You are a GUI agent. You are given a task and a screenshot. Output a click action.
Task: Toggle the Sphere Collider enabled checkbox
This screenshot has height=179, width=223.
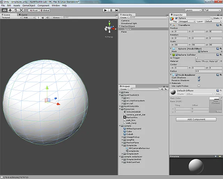coord(177,55)
